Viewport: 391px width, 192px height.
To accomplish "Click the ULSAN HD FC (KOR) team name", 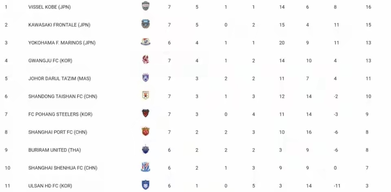I will tap(50, 186).
